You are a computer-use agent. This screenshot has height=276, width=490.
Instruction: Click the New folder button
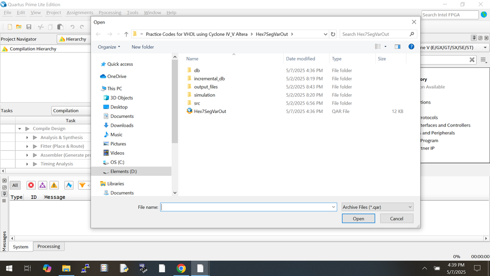pos(143,47)
